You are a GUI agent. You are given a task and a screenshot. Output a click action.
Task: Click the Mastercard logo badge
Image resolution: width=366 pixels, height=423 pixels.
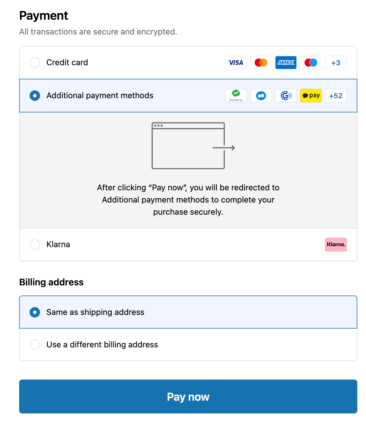pos(261,63)
